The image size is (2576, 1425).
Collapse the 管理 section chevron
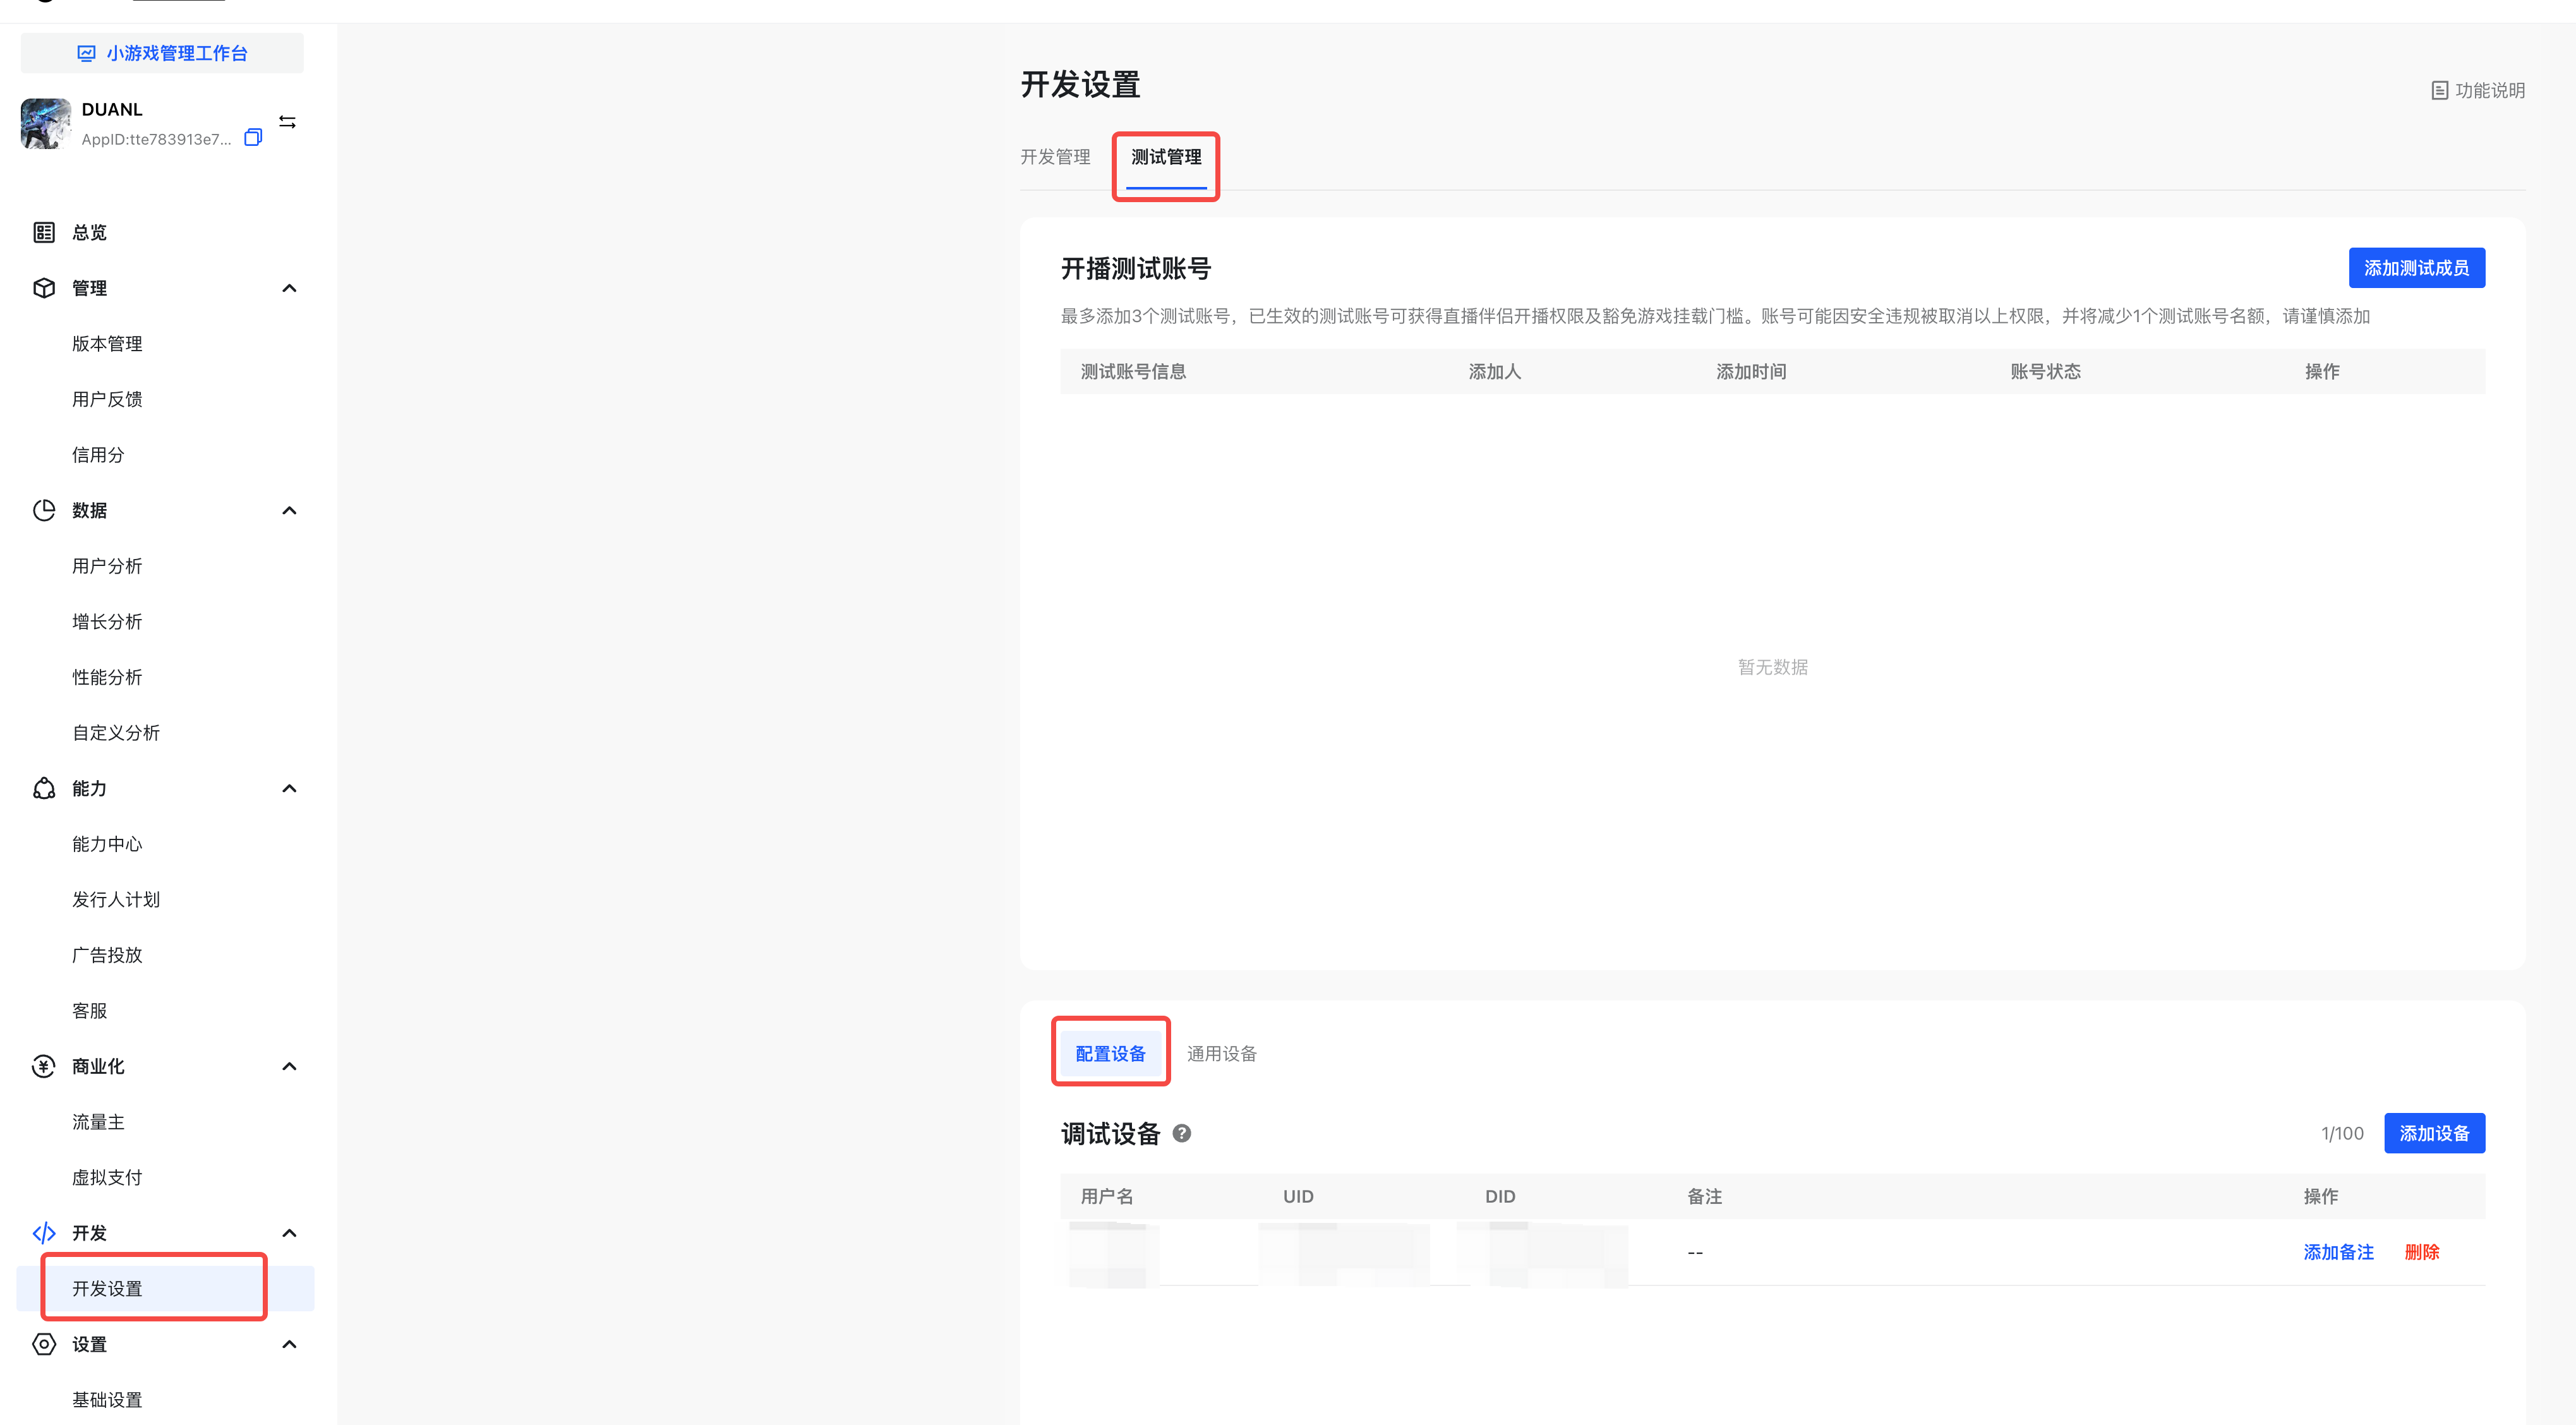coord(289,288)
